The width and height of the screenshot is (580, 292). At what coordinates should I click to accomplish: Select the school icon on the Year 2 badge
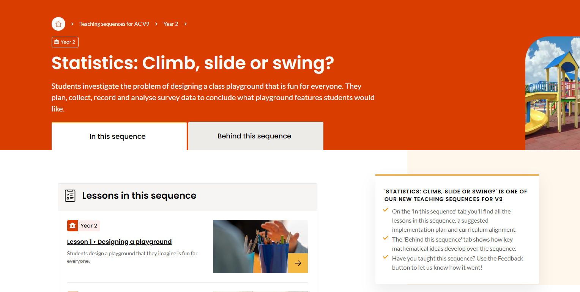[56, 42]
